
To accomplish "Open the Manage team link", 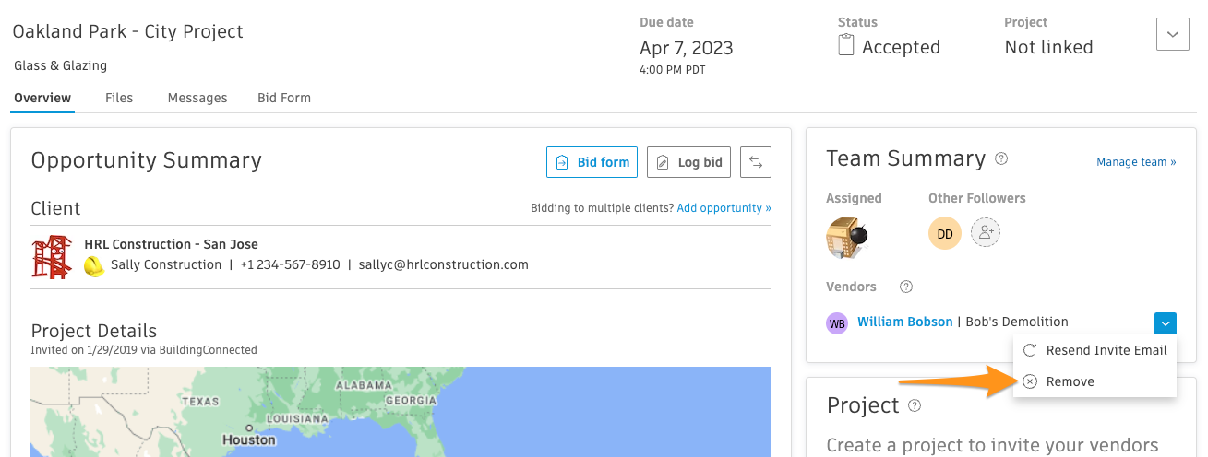I will [1136, 162].
